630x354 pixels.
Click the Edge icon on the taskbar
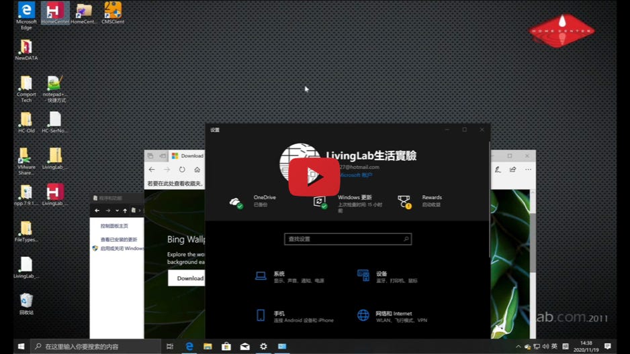point(189,347)
